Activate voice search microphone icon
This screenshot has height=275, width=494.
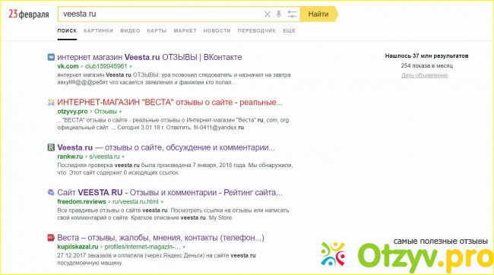point(278,14)
